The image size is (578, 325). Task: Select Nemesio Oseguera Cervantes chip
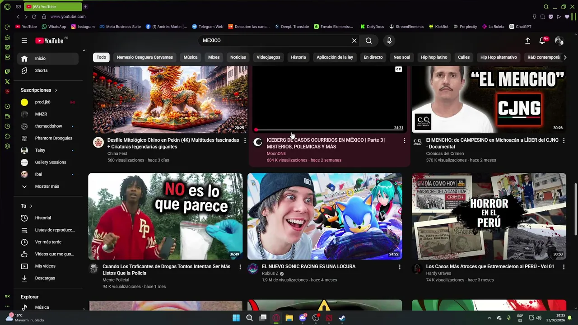pos(144,57)
